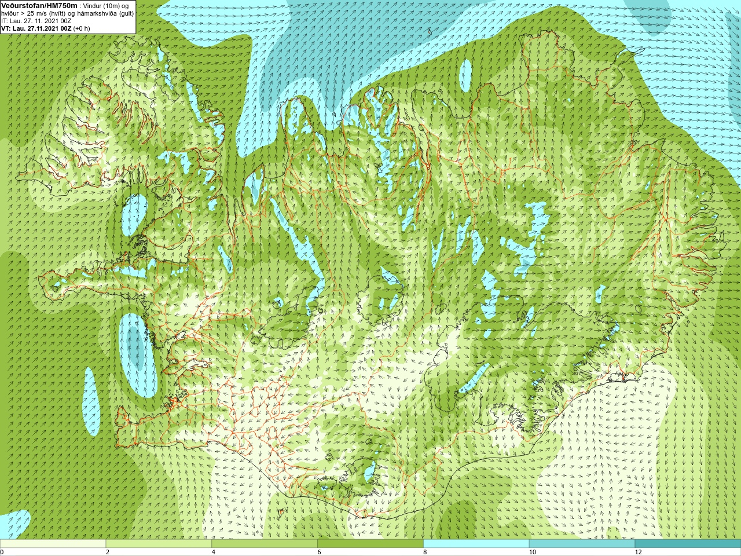This screenshot has width=741, height=556.
Task: Click the 'IT: Lau. 27. 11. 2021 00Z' line
Action: [36, 21]
